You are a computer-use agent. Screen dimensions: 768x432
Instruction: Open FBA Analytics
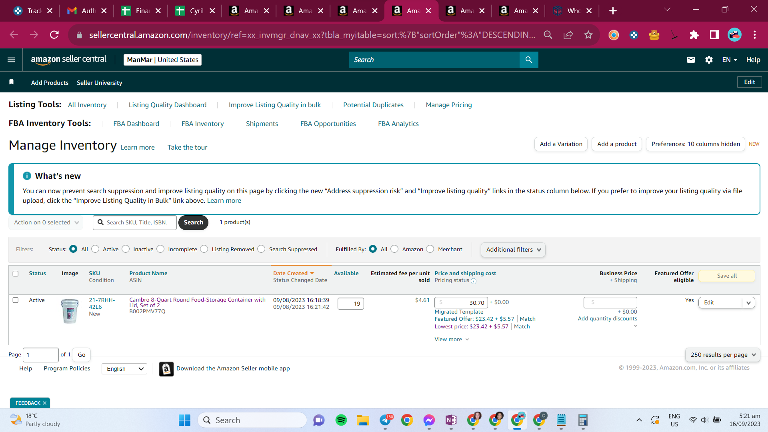coord(398,124)
